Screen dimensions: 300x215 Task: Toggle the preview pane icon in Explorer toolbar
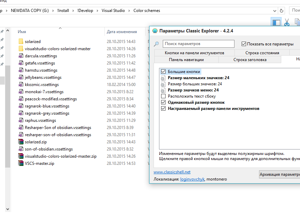click(x=276, y=23)
